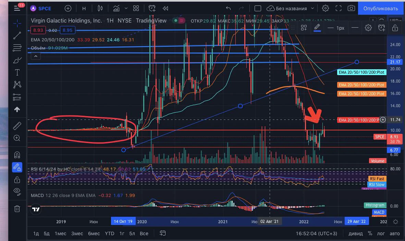Lock the selected drawing in floating toolbar
This screenshot has height=241, width=405.
point(395,28)
